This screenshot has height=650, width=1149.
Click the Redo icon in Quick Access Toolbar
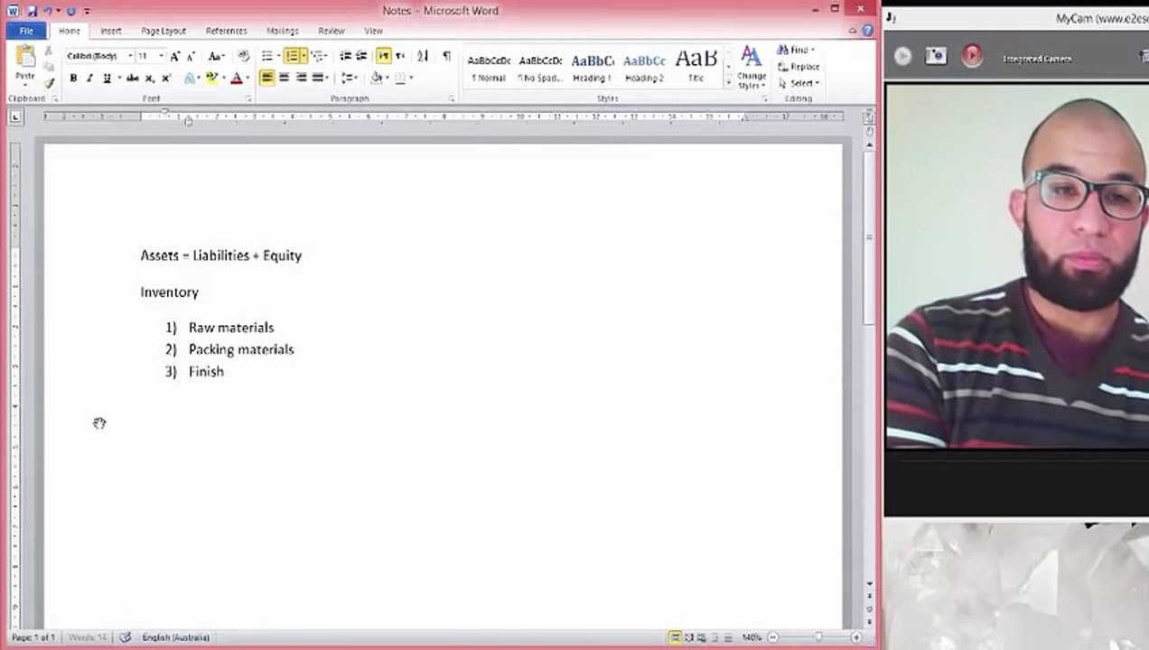(x=70, y=11)
